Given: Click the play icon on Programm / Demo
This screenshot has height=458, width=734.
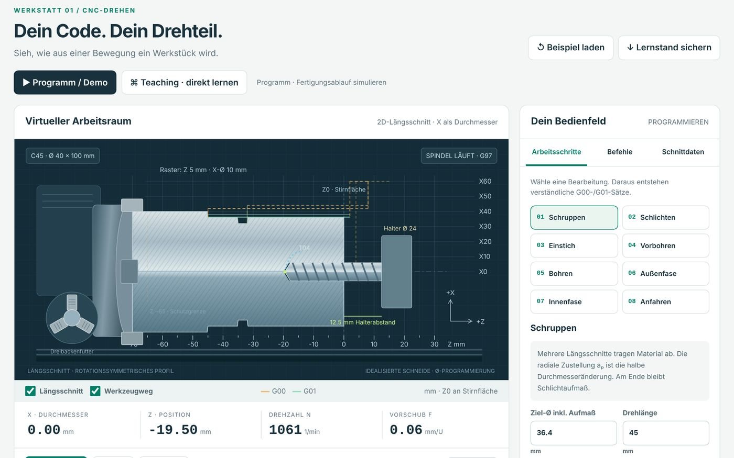Looking at the screenshot, I should [x=26, y=82].
